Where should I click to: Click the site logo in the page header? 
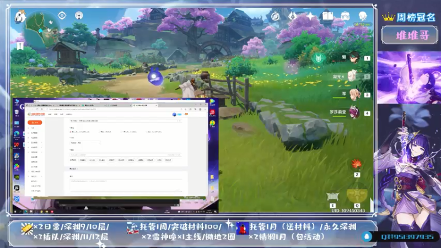coord(36,114)
